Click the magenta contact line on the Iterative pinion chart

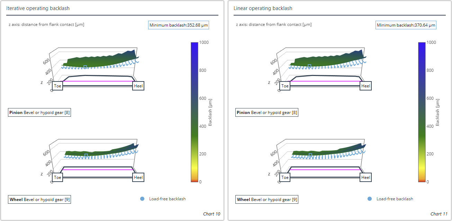tap(97, 81)
